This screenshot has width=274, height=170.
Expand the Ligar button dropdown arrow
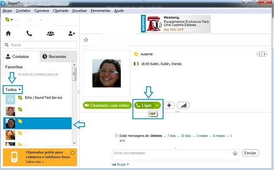point(157,105)
